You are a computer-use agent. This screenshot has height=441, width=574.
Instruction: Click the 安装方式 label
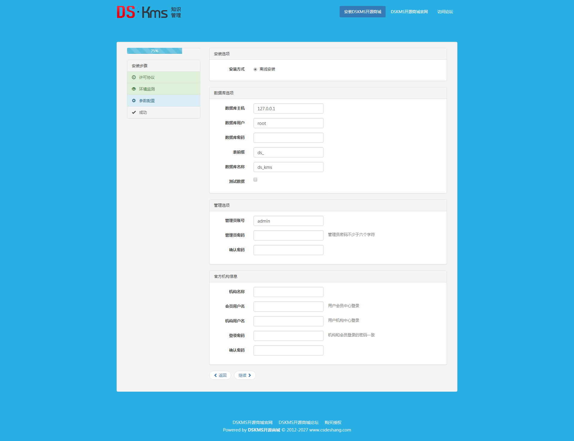click(x=237, y=69)
